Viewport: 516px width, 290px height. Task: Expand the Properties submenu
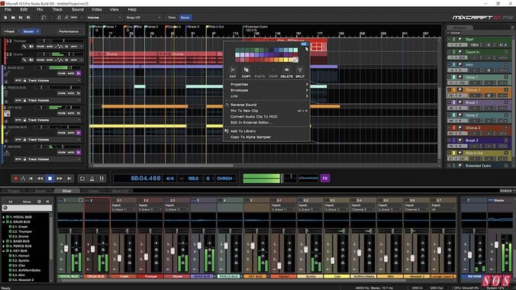point(266,84)
